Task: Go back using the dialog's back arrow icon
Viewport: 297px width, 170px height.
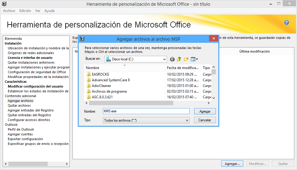Action: point(172,59)
